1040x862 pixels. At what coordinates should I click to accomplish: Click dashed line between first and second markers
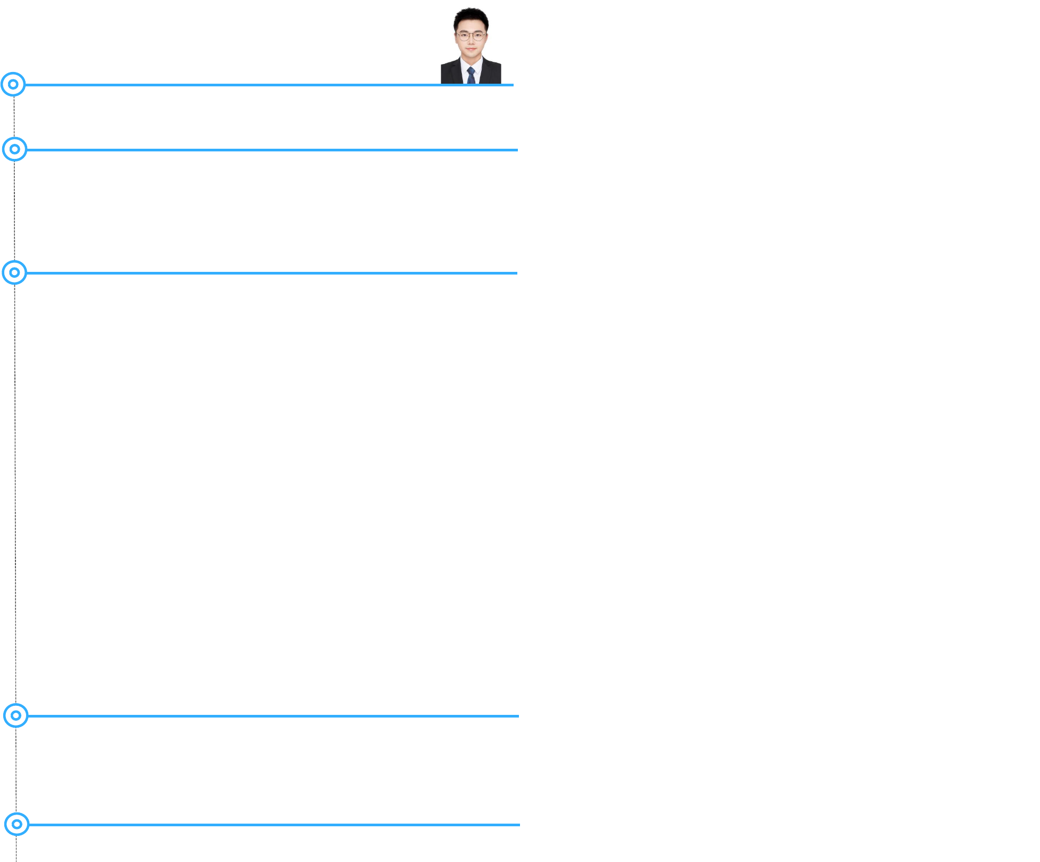point(14,117)
